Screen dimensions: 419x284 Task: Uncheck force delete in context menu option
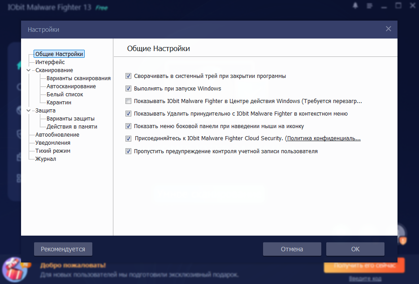pos(128,113)
